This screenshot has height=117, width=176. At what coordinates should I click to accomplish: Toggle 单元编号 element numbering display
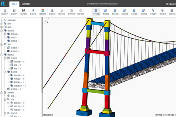[x=163, y=11]
